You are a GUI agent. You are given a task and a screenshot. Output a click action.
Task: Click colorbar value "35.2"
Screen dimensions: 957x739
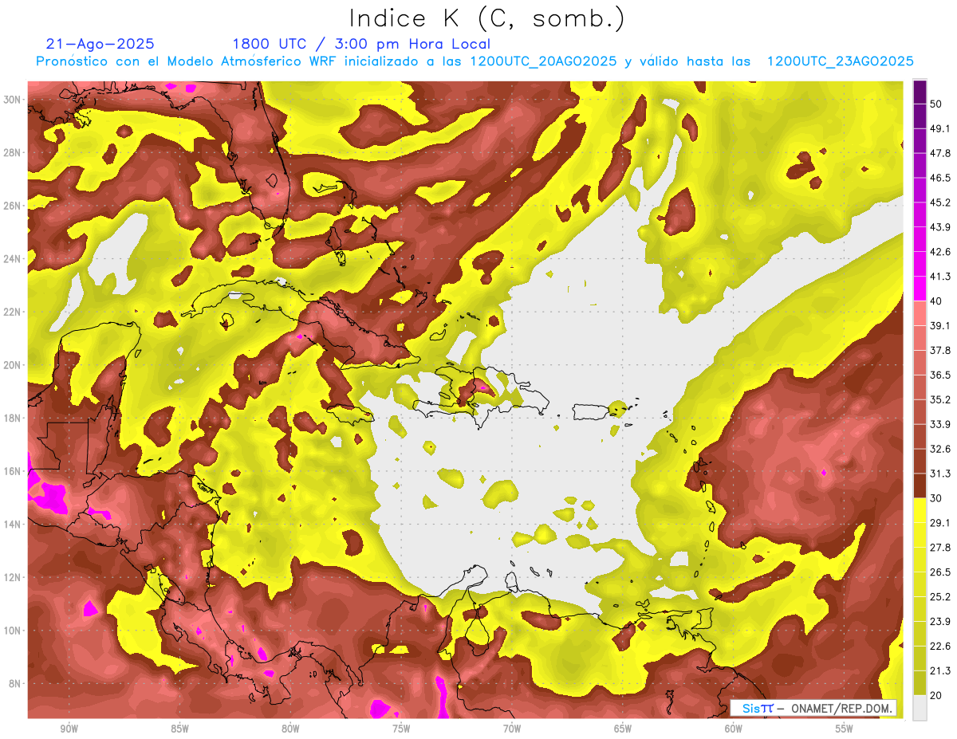[x=939, y=400]
